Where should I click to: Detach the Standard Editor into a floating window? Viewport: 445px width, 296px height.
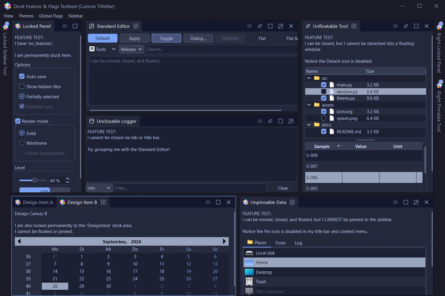(x=281, y=26)
